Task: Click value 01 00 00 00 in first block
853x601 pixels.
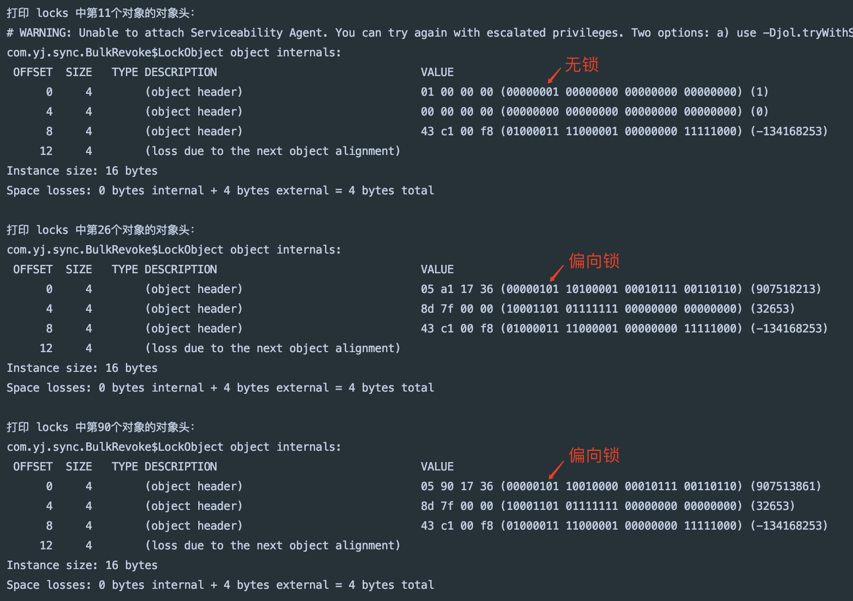Action: click(457, 92)
